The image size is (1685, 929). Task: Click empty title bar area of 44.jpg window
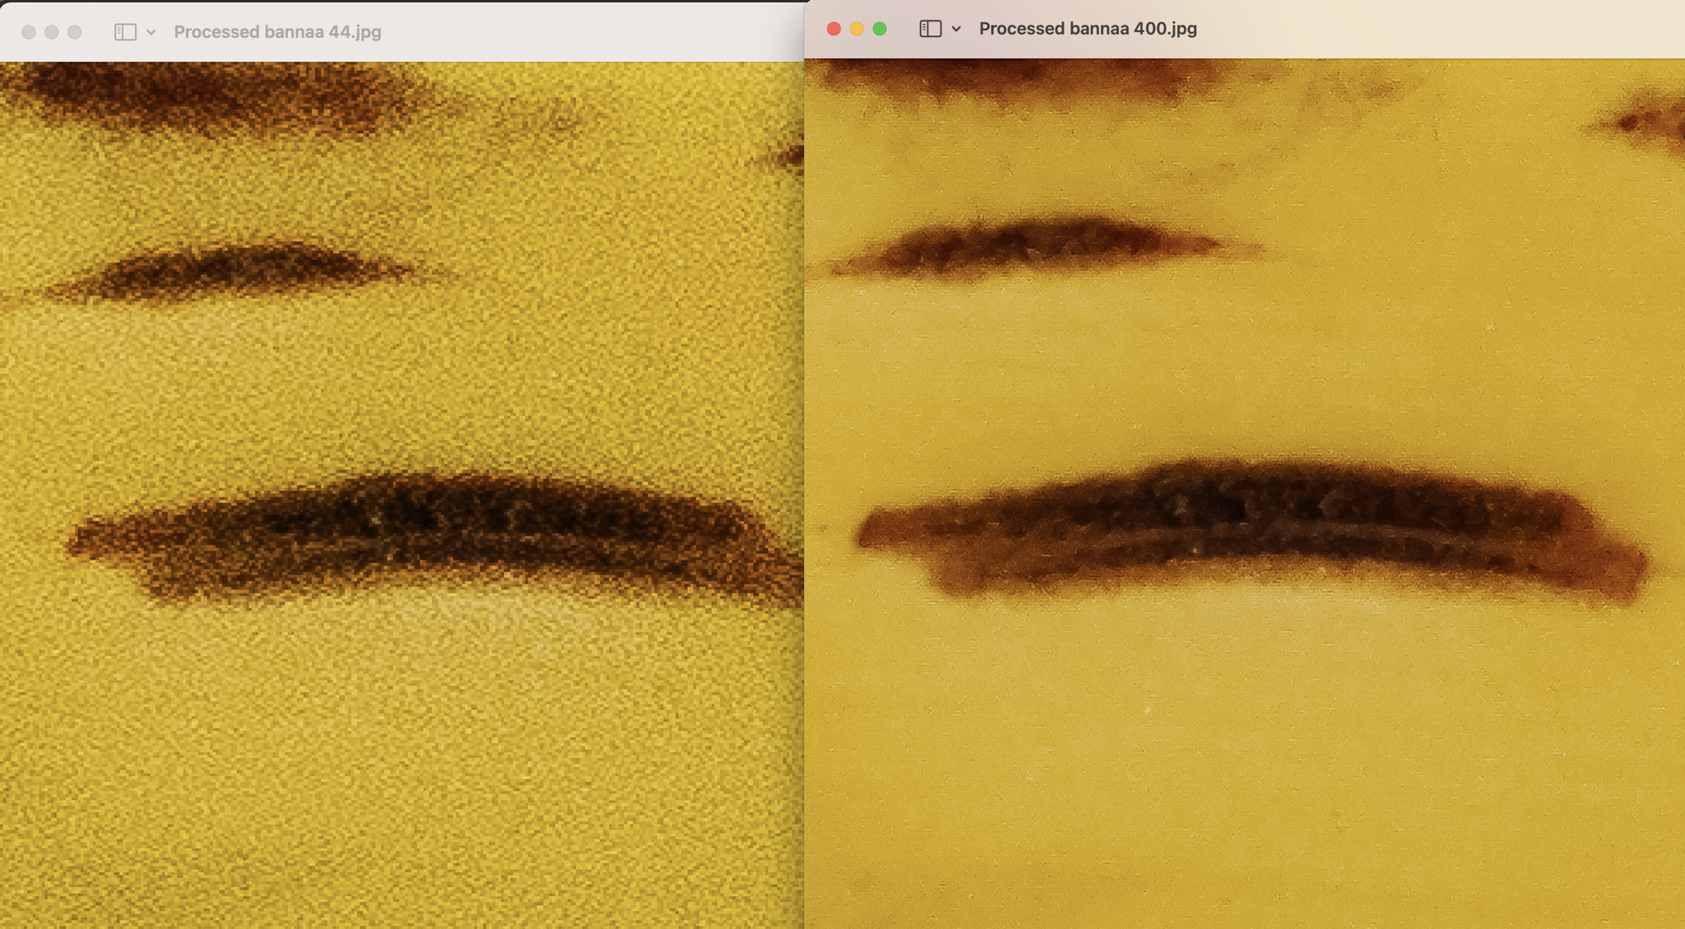(592, 32)
